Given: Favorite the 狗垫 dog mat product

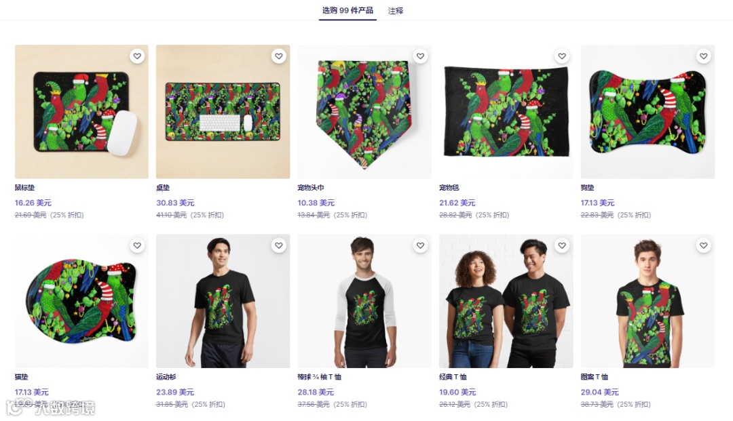Looking at the screenshot, I should pyautogui.click(x=704, y=56).
